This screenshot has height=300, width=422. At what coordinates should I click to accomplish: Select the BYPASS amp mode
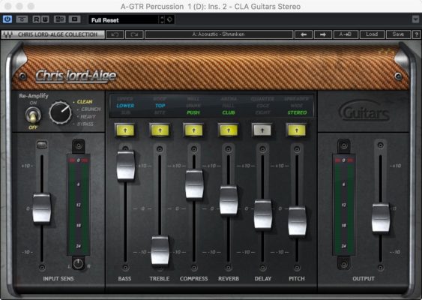(x=85, y=124)
